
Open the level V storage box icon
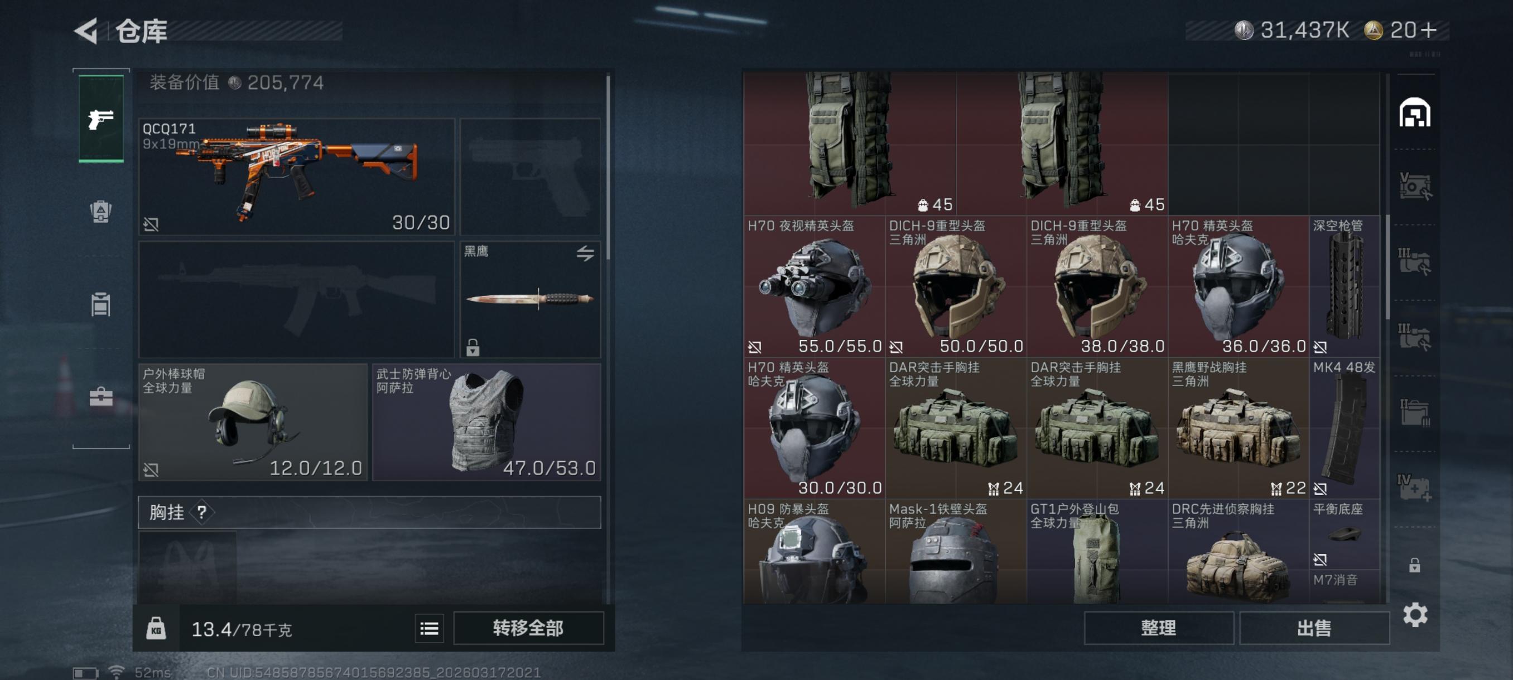pyautogui.click(x=1414, y=187)
